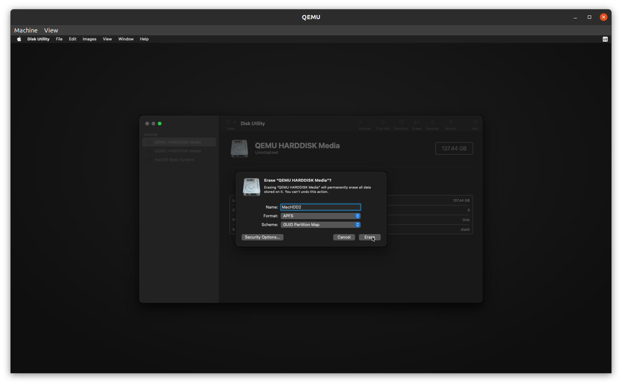This screenshot has width=622, height=385.
Task: Open the Images menu in the menu bar
Action: [x=89, y=39]
